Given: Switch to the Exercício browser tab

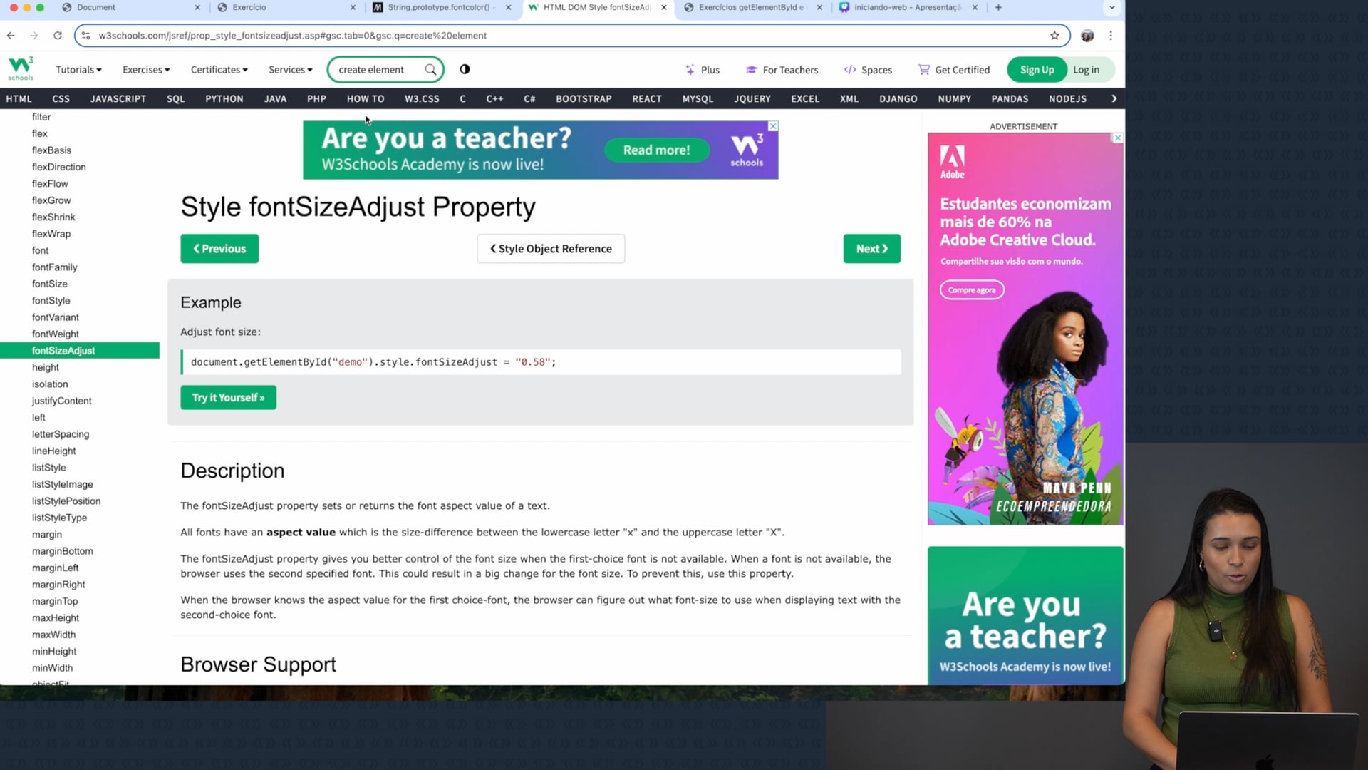Looking at the screenshot, I should coord(249,7).
